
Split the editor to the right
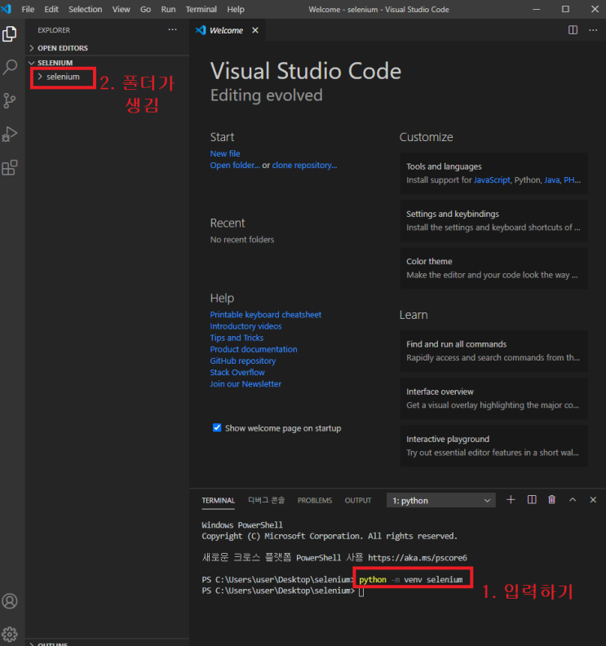click(x=573, y=30)
